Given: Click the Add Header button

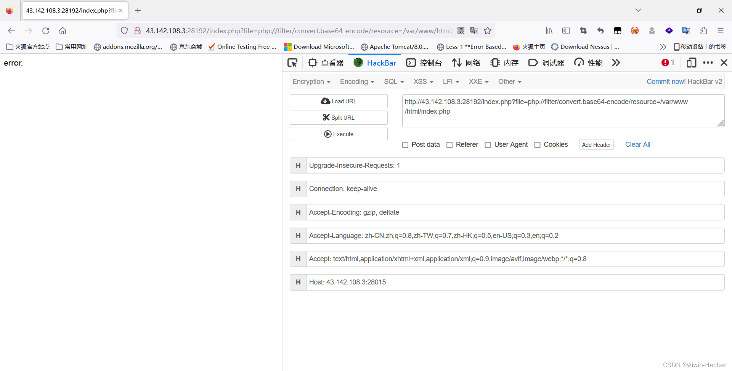Looking at the screenshot, I should [x=596, y=145].
